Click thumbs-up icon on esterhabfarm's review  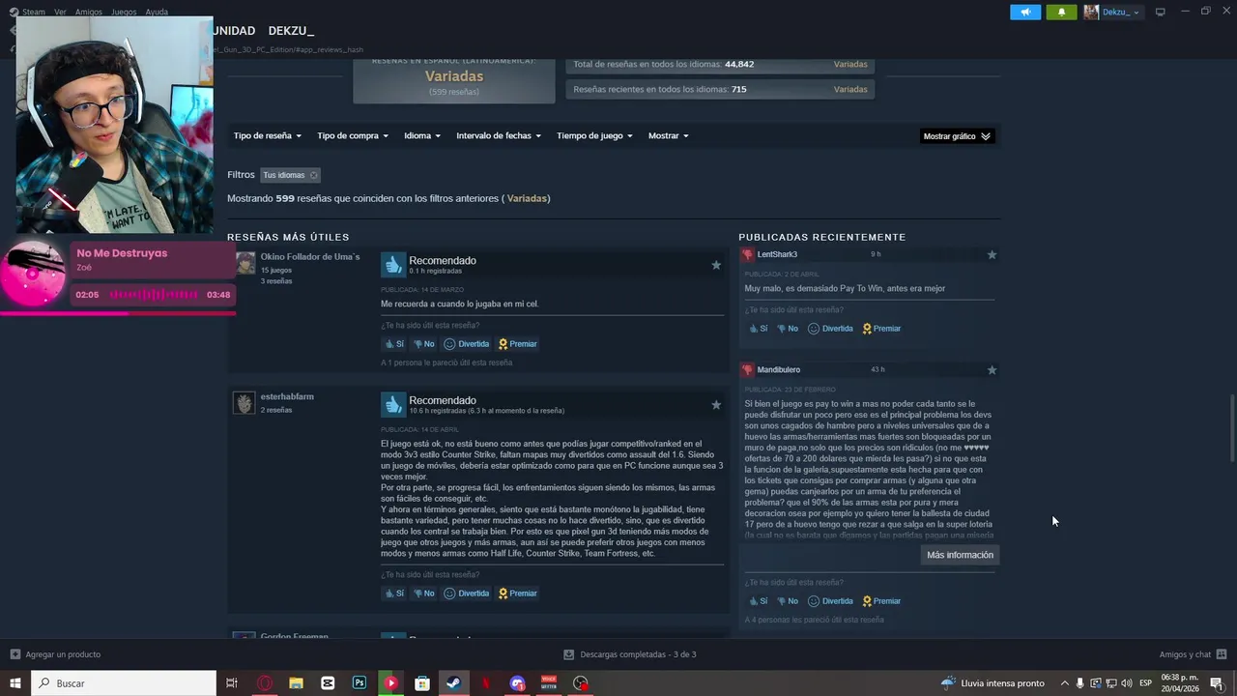[392, 404]
